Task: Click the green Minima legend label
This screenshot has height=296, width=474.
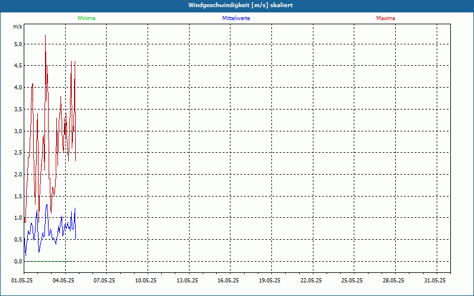Action: coord(87,18)
